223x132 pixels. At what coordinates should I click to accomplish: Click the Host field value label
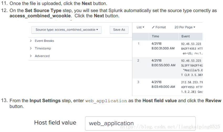point(55,123)
